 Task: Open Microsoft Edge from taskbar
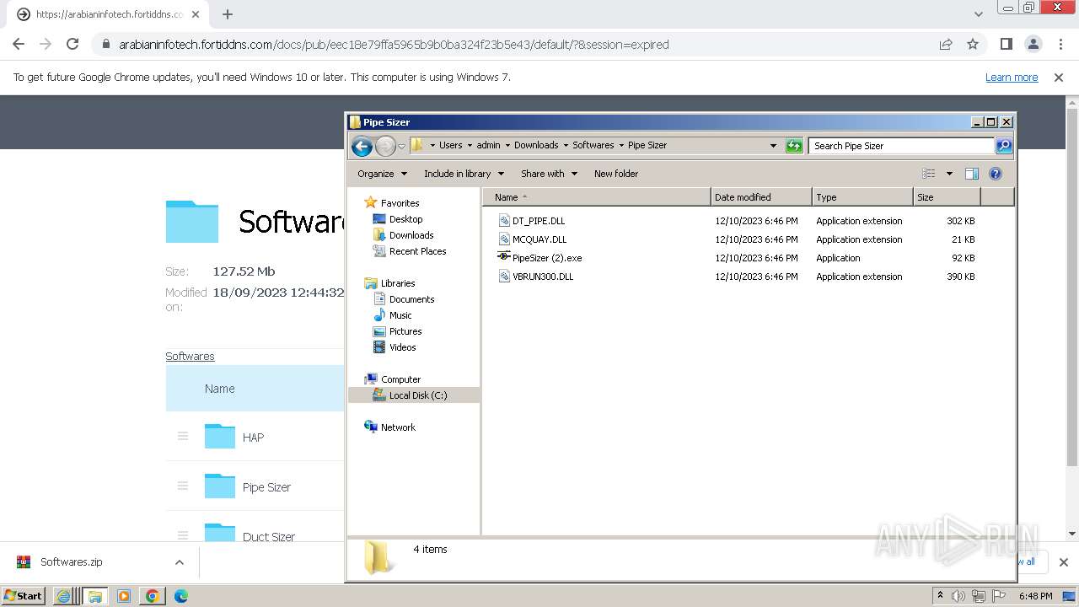click(x=181, y=596)
